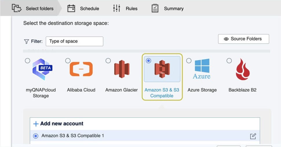Select the Amazon S3 & S3 Compatible 1 account radio
Screen dimensions: 281x147
36,136
